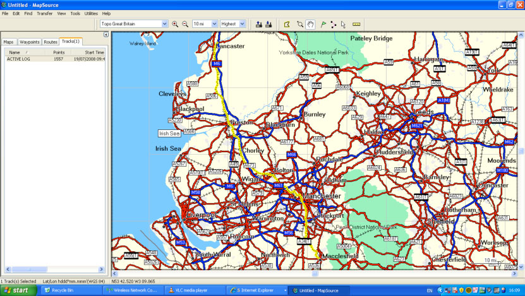This screenshot has width=525, height=296.
Task: Sort tracks by Points column header
Action: click(x=59, y=52)
